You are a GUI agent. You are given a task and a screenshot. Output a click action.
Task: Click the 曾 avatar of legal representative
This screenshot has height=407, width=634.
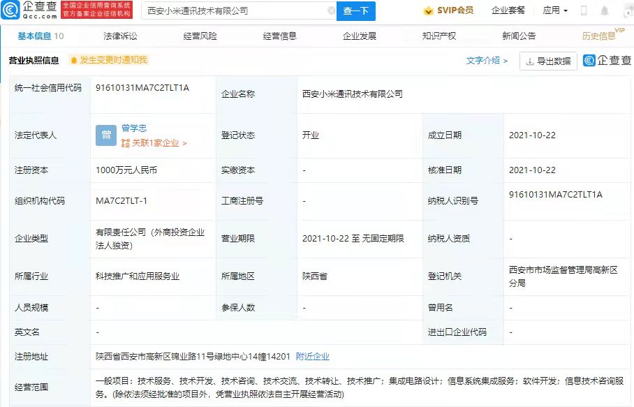[x=106, y=135]
